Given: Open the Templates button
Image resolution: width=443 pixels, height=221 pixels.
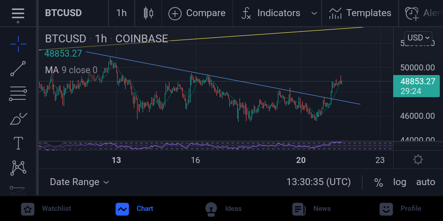Looking at the screenshot, I should pyautogui.click(x=360, y=13).
